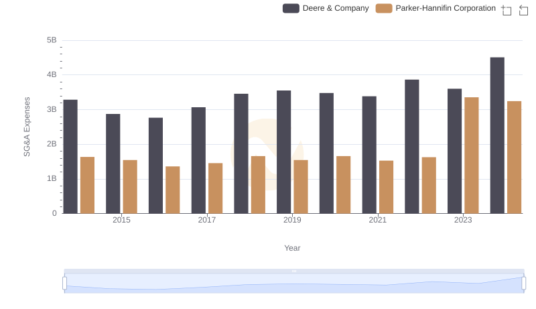Screen dimensions: 536x309
Task: Click the 2017 x-axis label
Action: coord(207,220)
